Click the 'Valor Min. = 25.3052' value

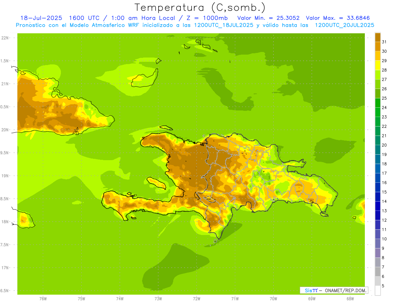pos(268,18)
